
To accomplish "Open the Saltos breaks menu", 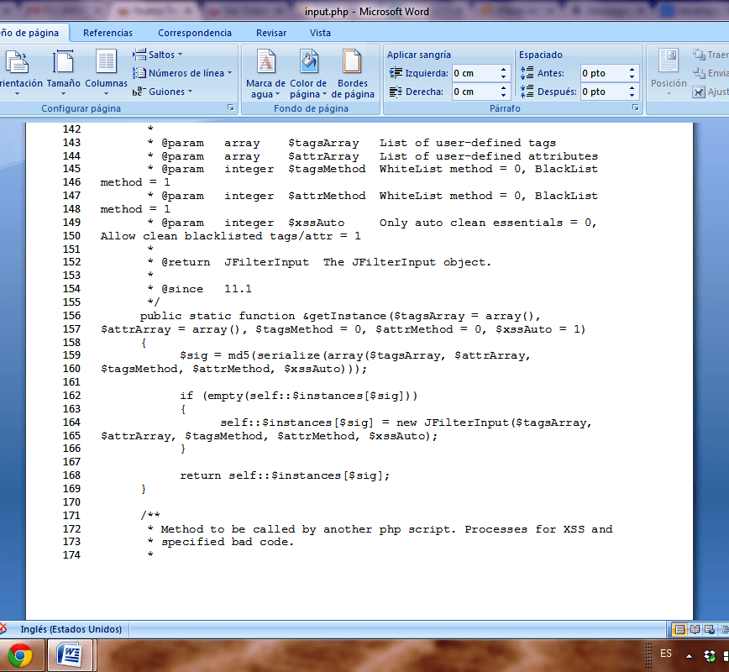I will click(x=158, y=55).
